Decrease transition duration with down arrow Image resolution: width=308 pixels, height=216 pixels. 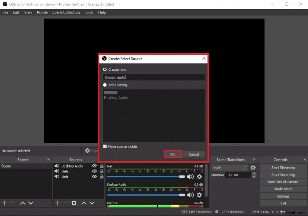pos(254,176)
